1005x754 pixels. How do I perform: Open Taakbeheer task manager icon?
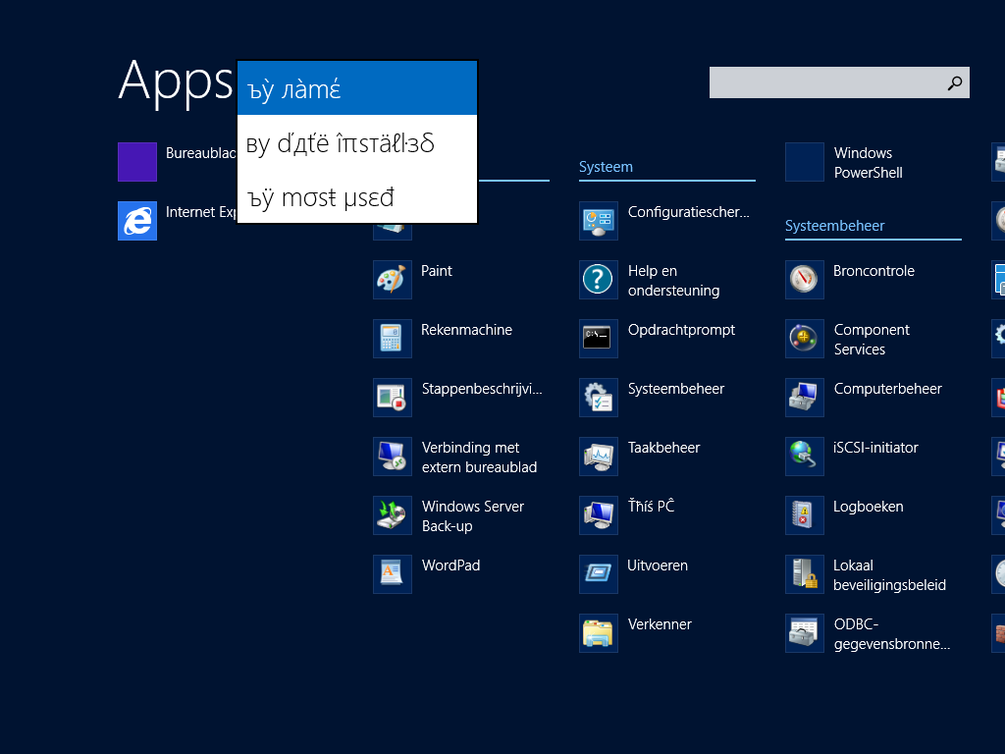599,457
